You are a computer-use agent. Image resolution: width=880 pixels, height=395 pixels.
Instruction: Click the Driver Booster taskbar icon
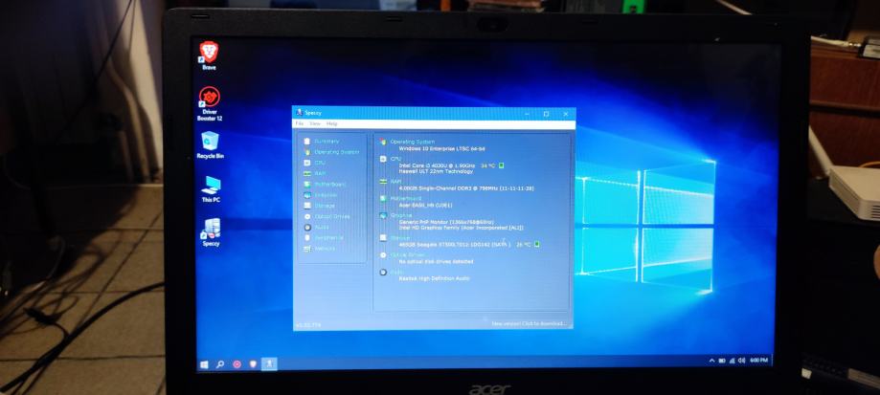tap(237, 364)
